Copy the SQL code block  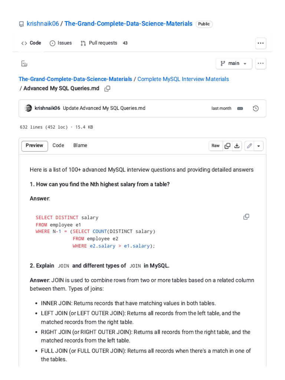[x=246, y=217]
